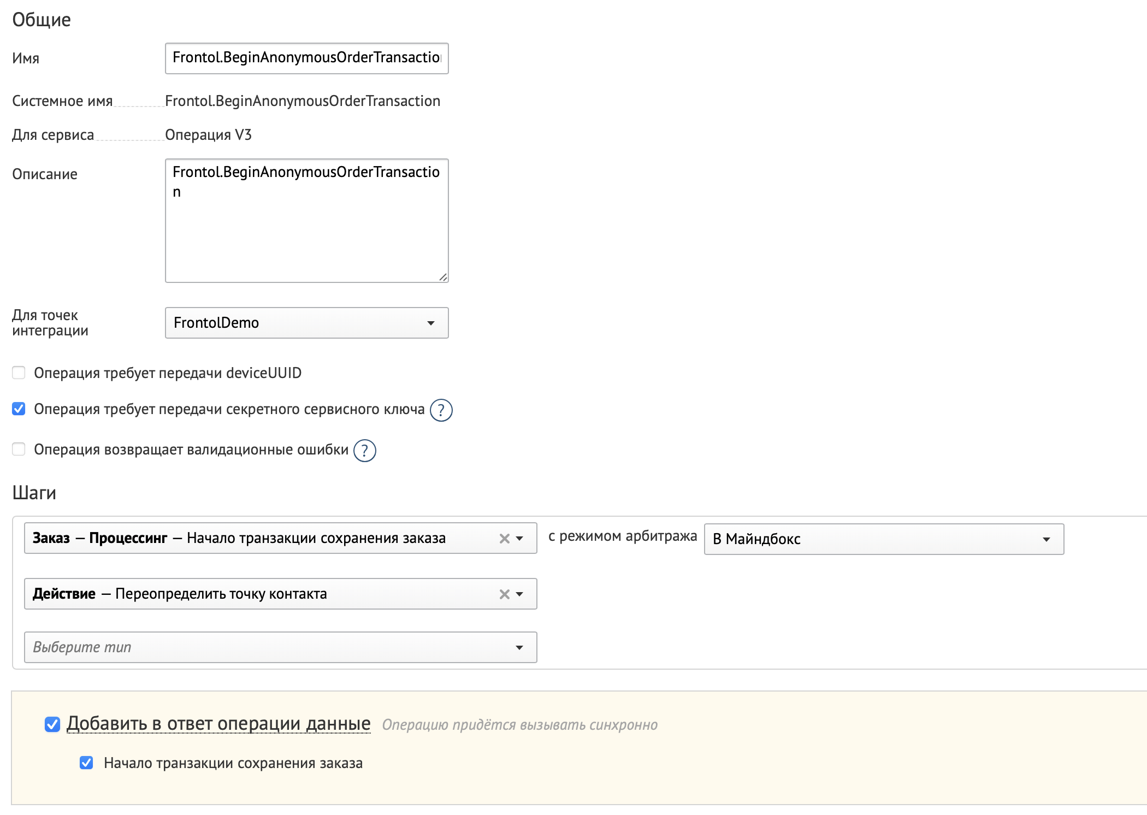
Task: Toggle adding data to operation response
Action: click(x=52, y=724)
